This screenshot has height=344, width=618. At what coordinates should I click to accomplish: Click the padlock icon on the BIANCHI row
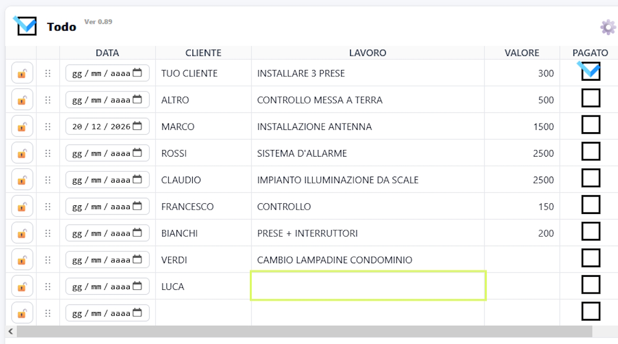pos(21,232)
